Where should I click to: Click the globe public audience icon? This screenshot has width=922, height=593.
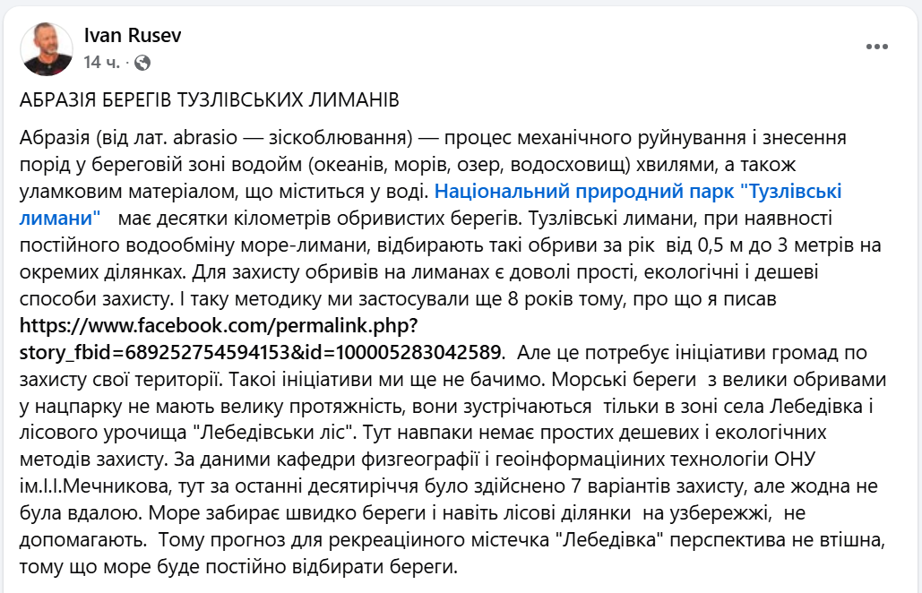pos(142,63)
